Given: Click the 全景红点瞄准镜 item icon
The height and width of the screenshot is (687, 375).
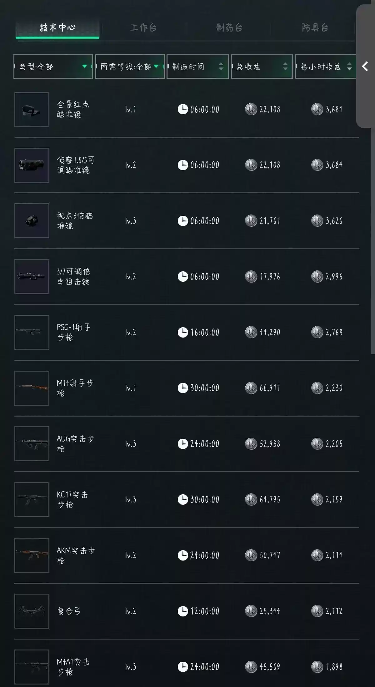Looking at the screenshot, I should click(32, 109).
